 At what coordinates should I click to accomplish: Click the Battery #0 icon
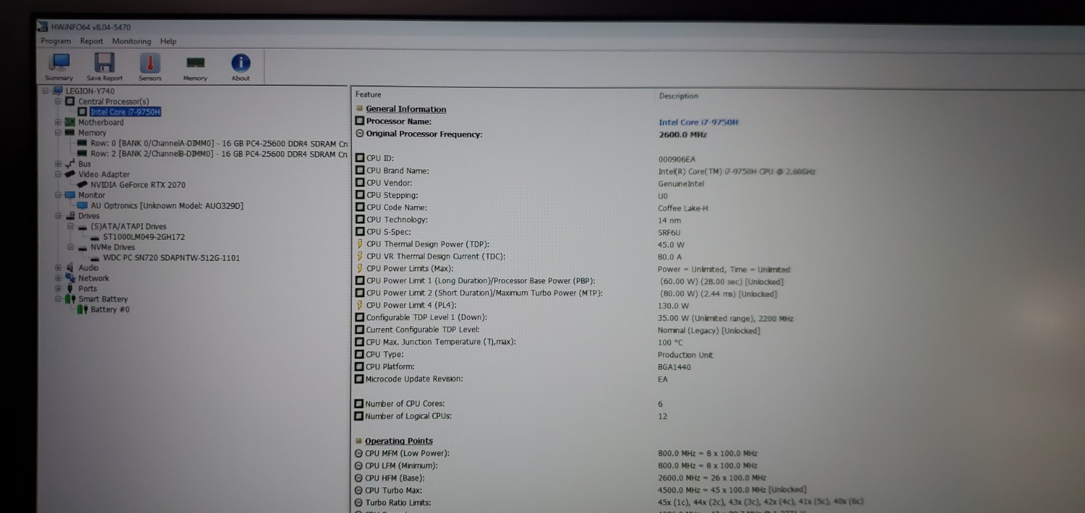pyautogui.click(x=83, y=309)
